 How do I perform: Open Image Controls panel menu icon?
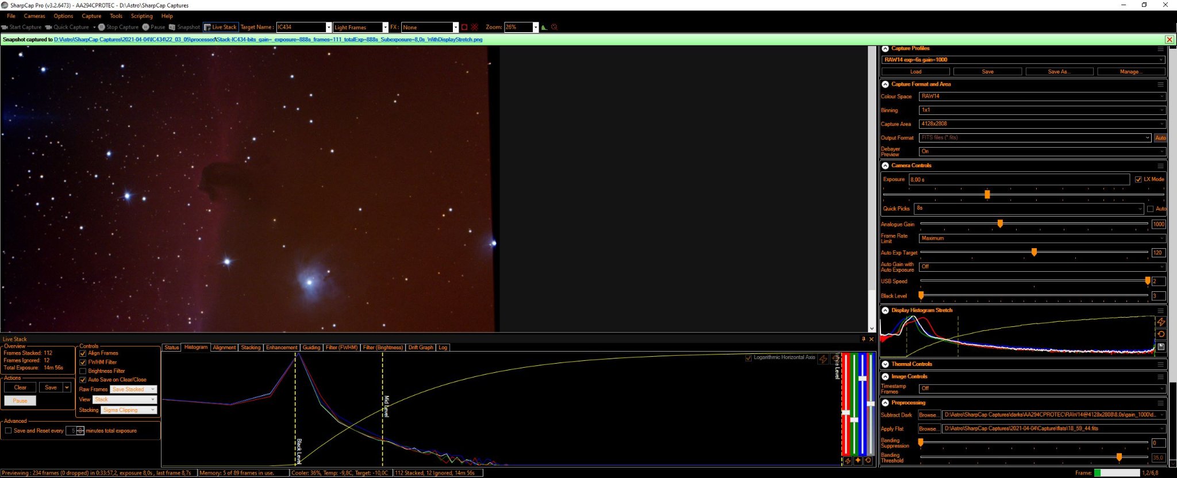[1160, 377]
